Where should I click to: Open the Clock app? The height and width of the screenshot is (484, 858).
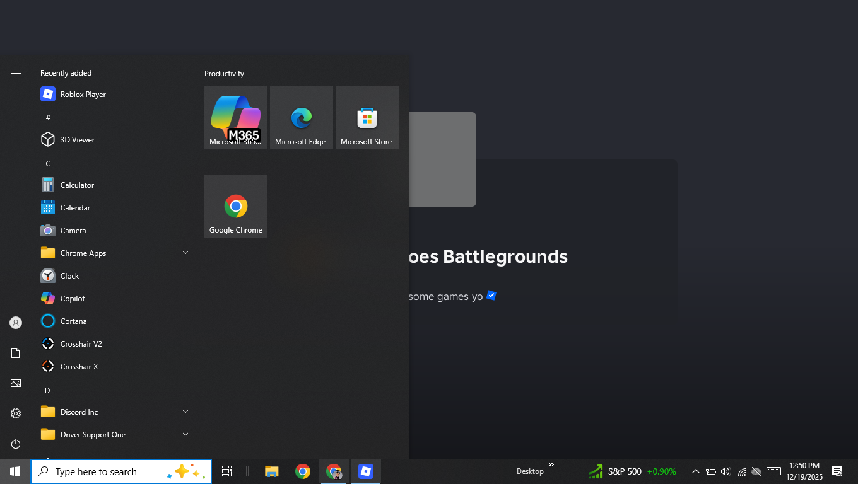pos(114,276)
